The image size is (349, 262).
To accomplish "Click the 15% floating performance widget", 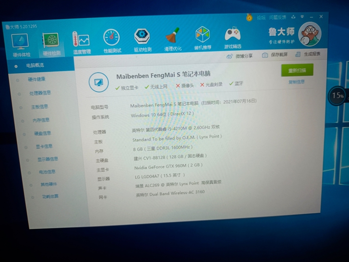I will pyautogui.click(x=337, y=96).
